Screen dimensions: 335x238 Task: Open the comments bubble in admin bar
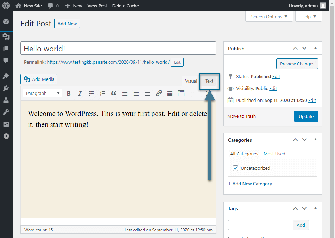[53, 6]
